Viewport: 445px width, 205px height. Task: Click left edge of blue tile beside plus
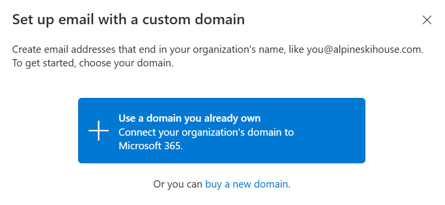[82, 131]
